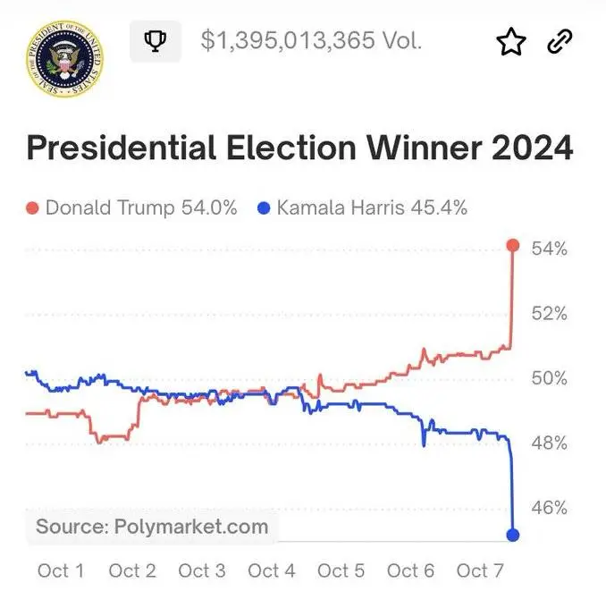Click the blue endpoint marker on the chart

pyautogui.click(x=513, y=535)
